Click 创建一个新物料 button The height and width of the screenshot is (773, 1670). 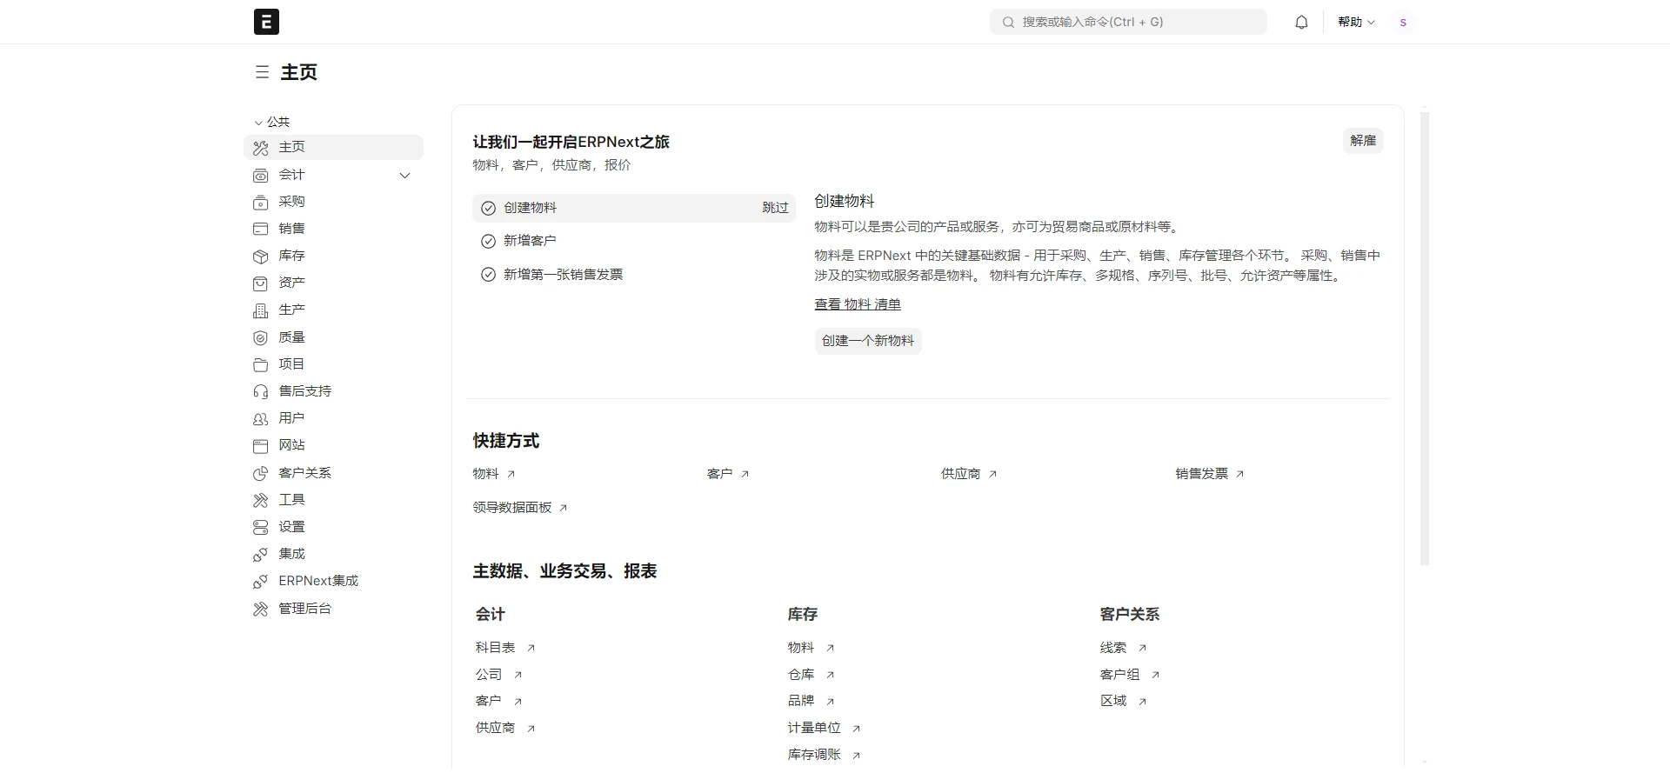tap(868, 341)
